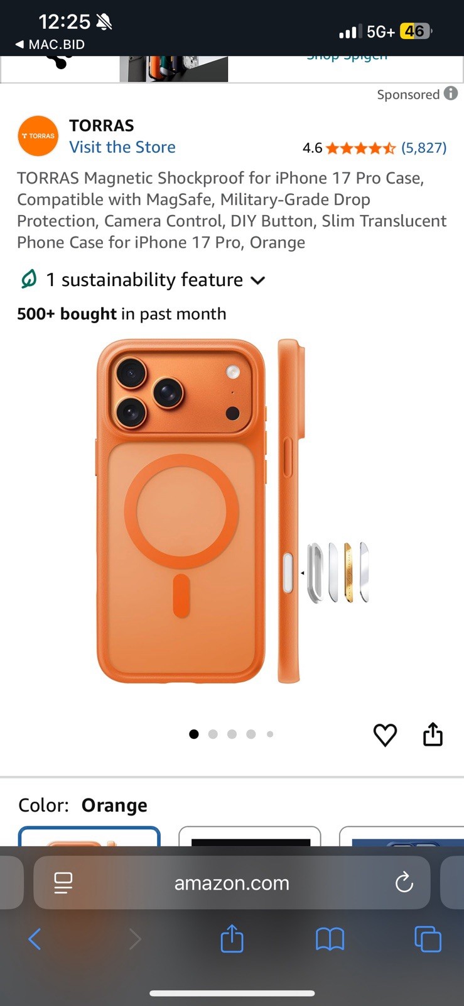The image size is (464, 1006).
Task: Jump to second product image dot
Action: coord(213,734)
